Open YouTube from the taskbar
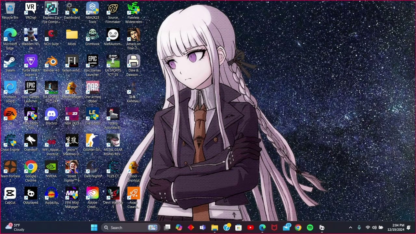Image resolution: width=416 pixels, height=234 pixels. tap(250, 227)
